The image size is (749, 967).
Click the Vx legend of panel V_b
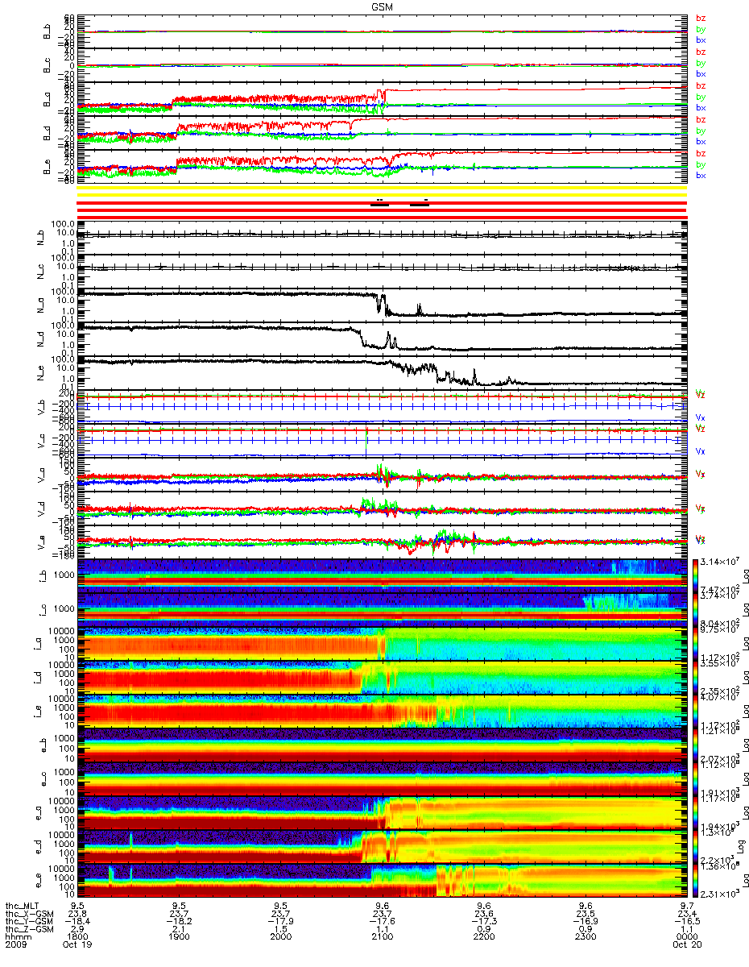[x=701, y=417]
